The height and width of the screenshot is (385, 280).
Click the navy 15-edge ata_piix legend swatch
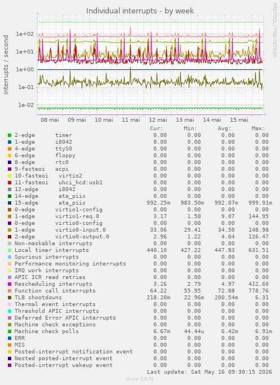[x=10, y=203]
